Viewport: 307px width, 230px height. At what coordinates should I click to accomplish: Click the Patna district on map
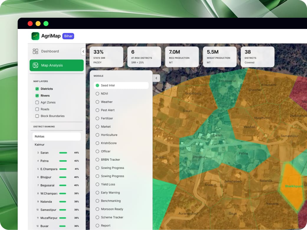pos(243,154)
